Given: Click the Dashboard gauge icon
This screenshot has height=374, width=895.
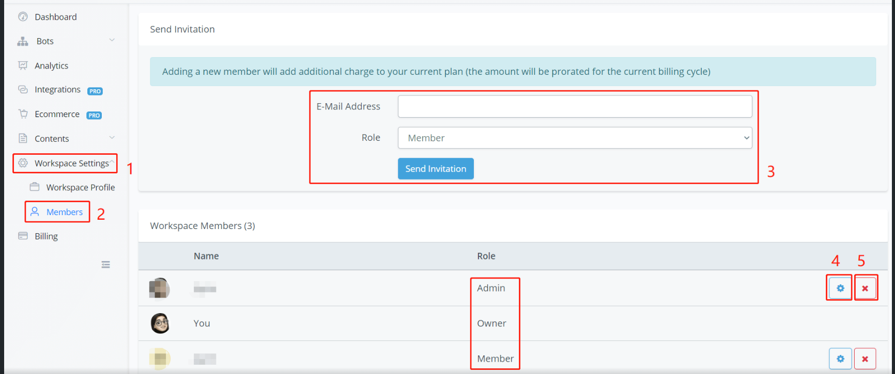Looking at the screenshot, I should tap(23, 17).
